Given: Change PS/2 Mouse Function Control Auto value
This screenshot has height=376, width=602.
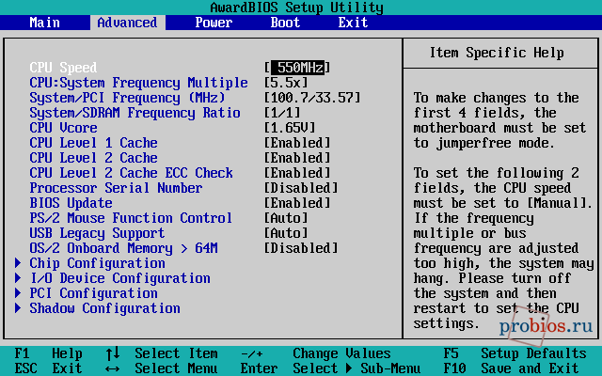Looking at the screenshot, I should [x=286, y=218].
